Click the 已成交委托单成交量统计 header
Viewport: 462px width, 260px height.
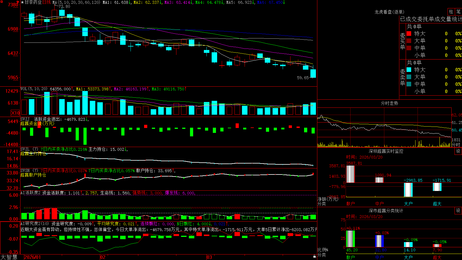[431, 19]
